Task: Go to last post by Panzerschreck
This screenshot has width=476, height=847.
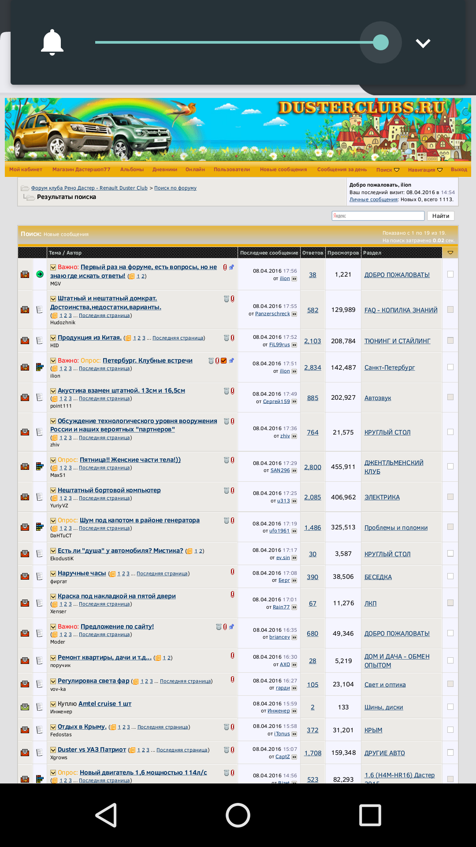Action: click(x=294, y=314)
